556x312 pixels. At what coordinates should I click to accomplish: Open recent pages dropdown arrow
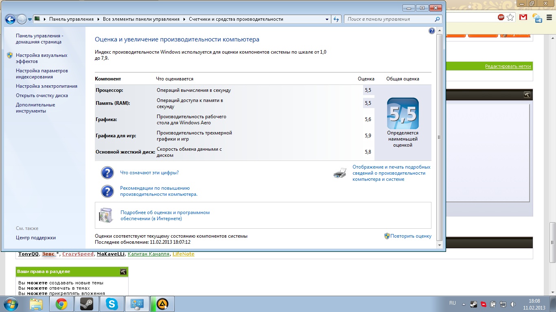(x=30, y=19)
